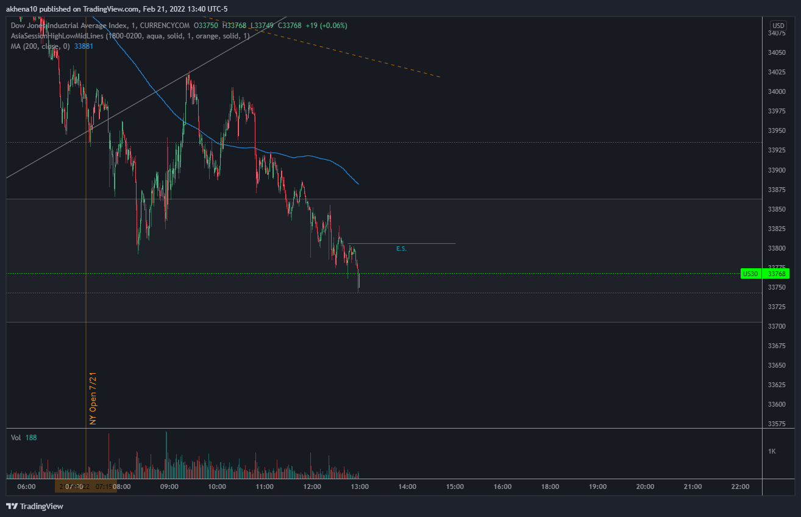Click the 33625 price axis label
This screenshot has height=517, width=801.
tap(776, 385)
